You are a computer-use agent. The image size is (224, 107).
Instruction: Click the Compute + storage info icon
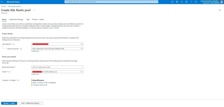[18, 80]
